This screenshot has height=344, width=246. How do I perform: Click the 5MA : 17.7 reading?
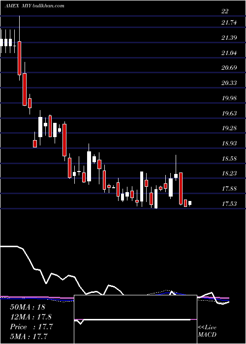(x=29, y=336)
